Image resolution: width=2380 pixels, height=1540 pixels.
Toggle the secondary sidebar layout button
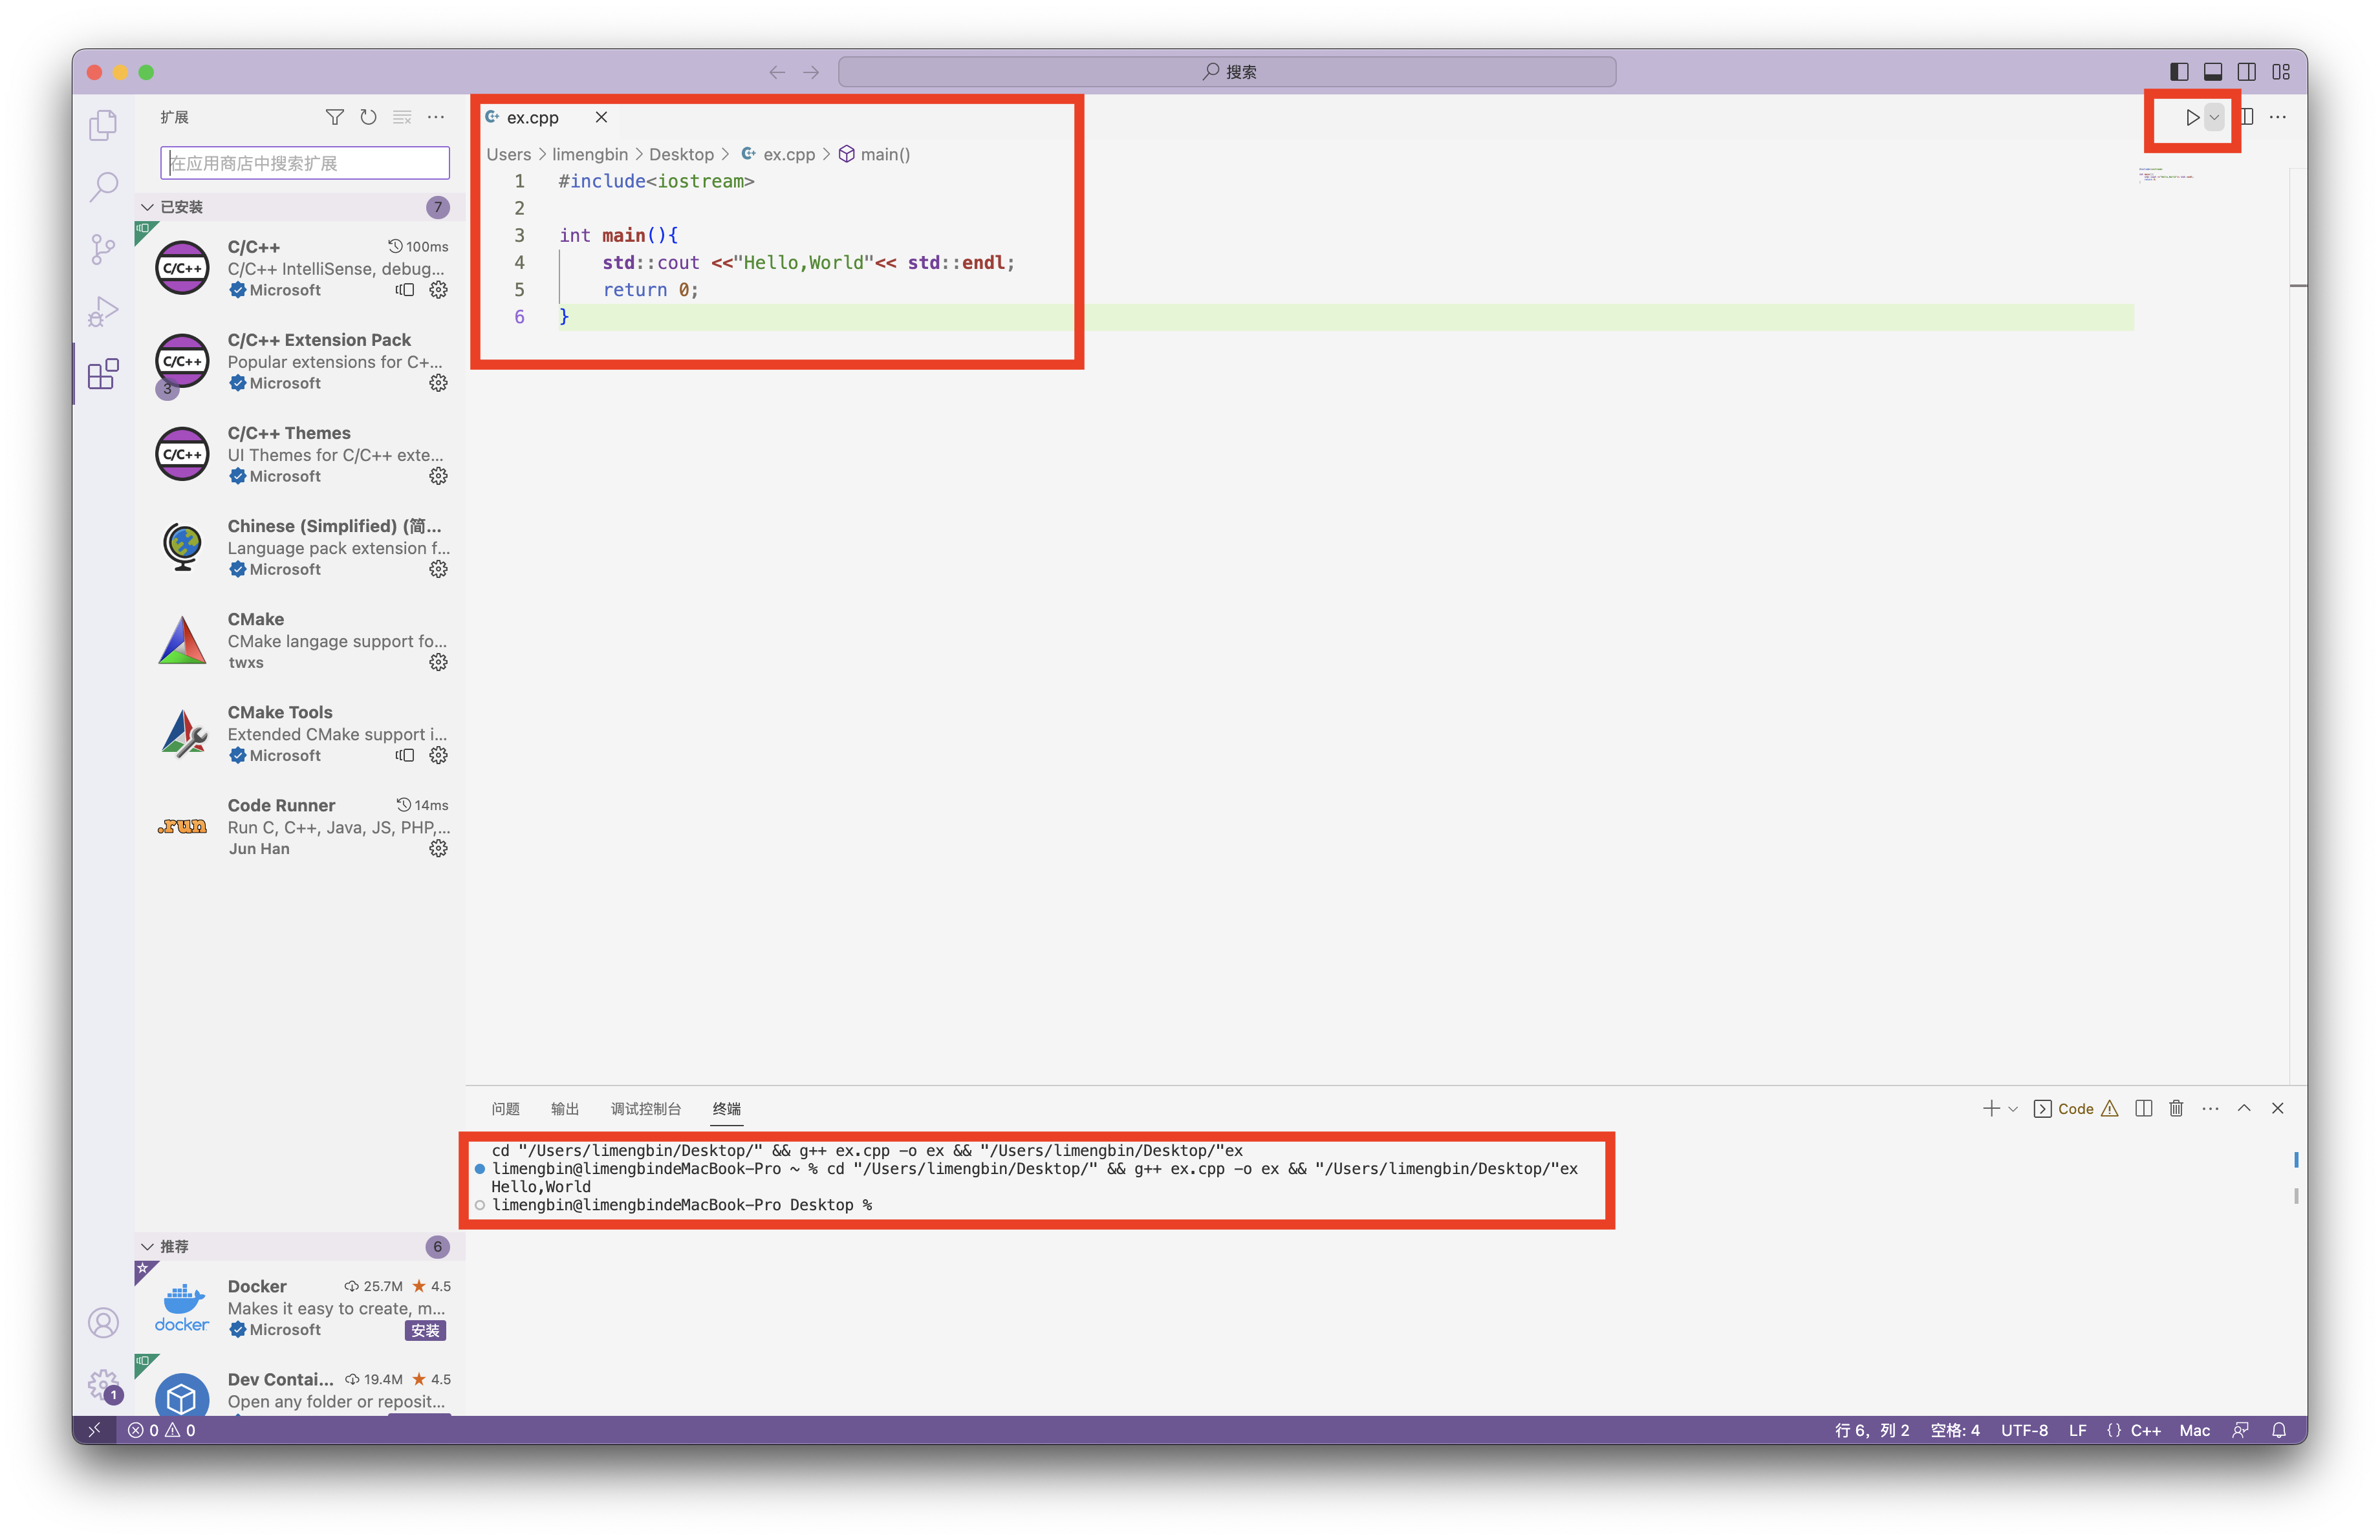point(2247,72)
